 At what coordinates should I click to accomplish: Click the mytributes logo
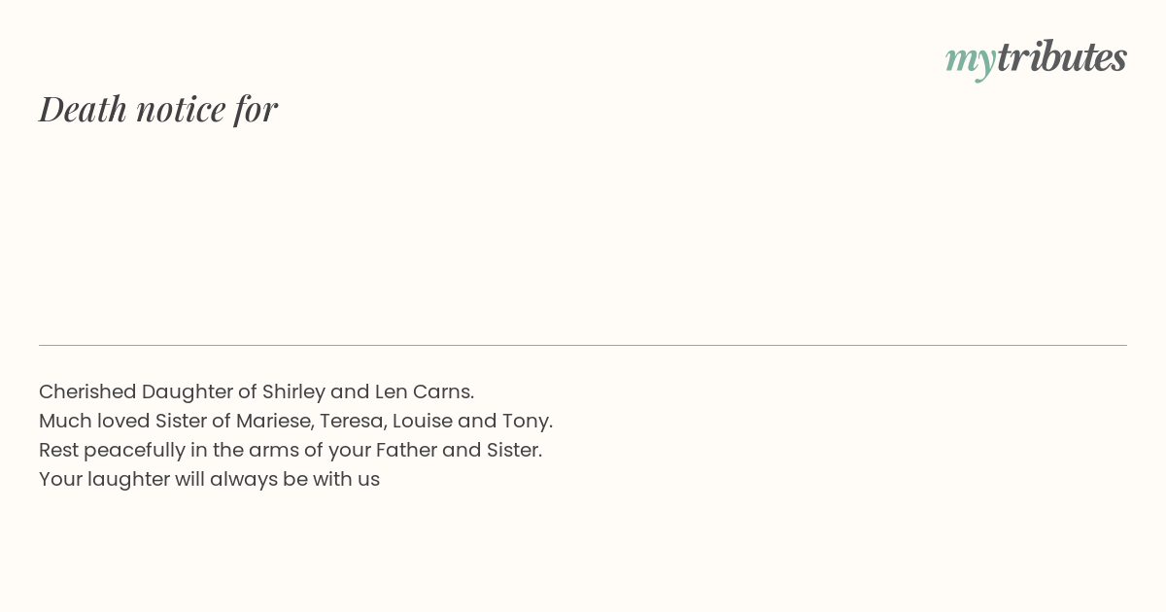pos(1036,58)
